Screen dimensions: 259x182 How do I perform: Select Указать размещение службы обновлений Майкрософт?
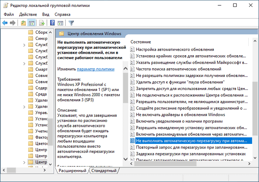tap(192, 62)
